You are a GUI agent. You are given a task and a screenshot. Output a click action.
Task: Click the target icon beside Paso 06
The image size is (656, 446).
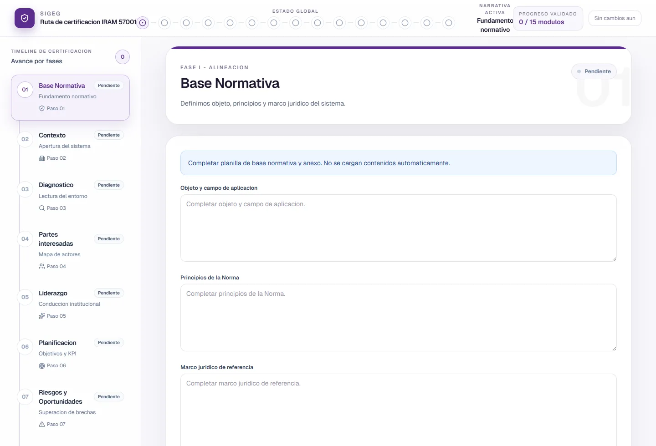[x=42, y=365]
